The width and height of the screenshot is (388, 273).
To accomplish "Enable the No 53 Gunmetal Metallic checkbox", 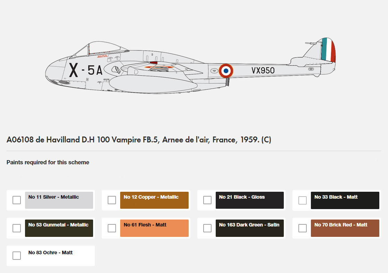I will coord(17,228).
